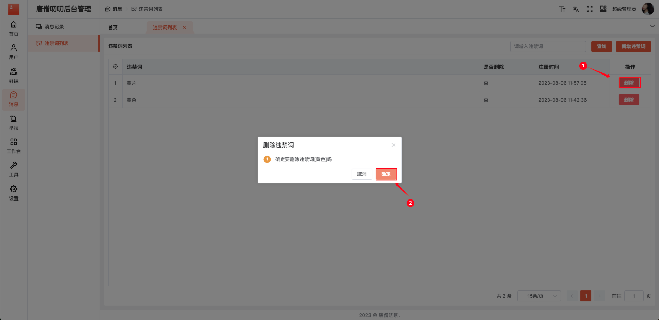Click the 新增违禁词 button
Image resolution: width=659 pixels, height=320 pixels.
[x=633, y=46]
